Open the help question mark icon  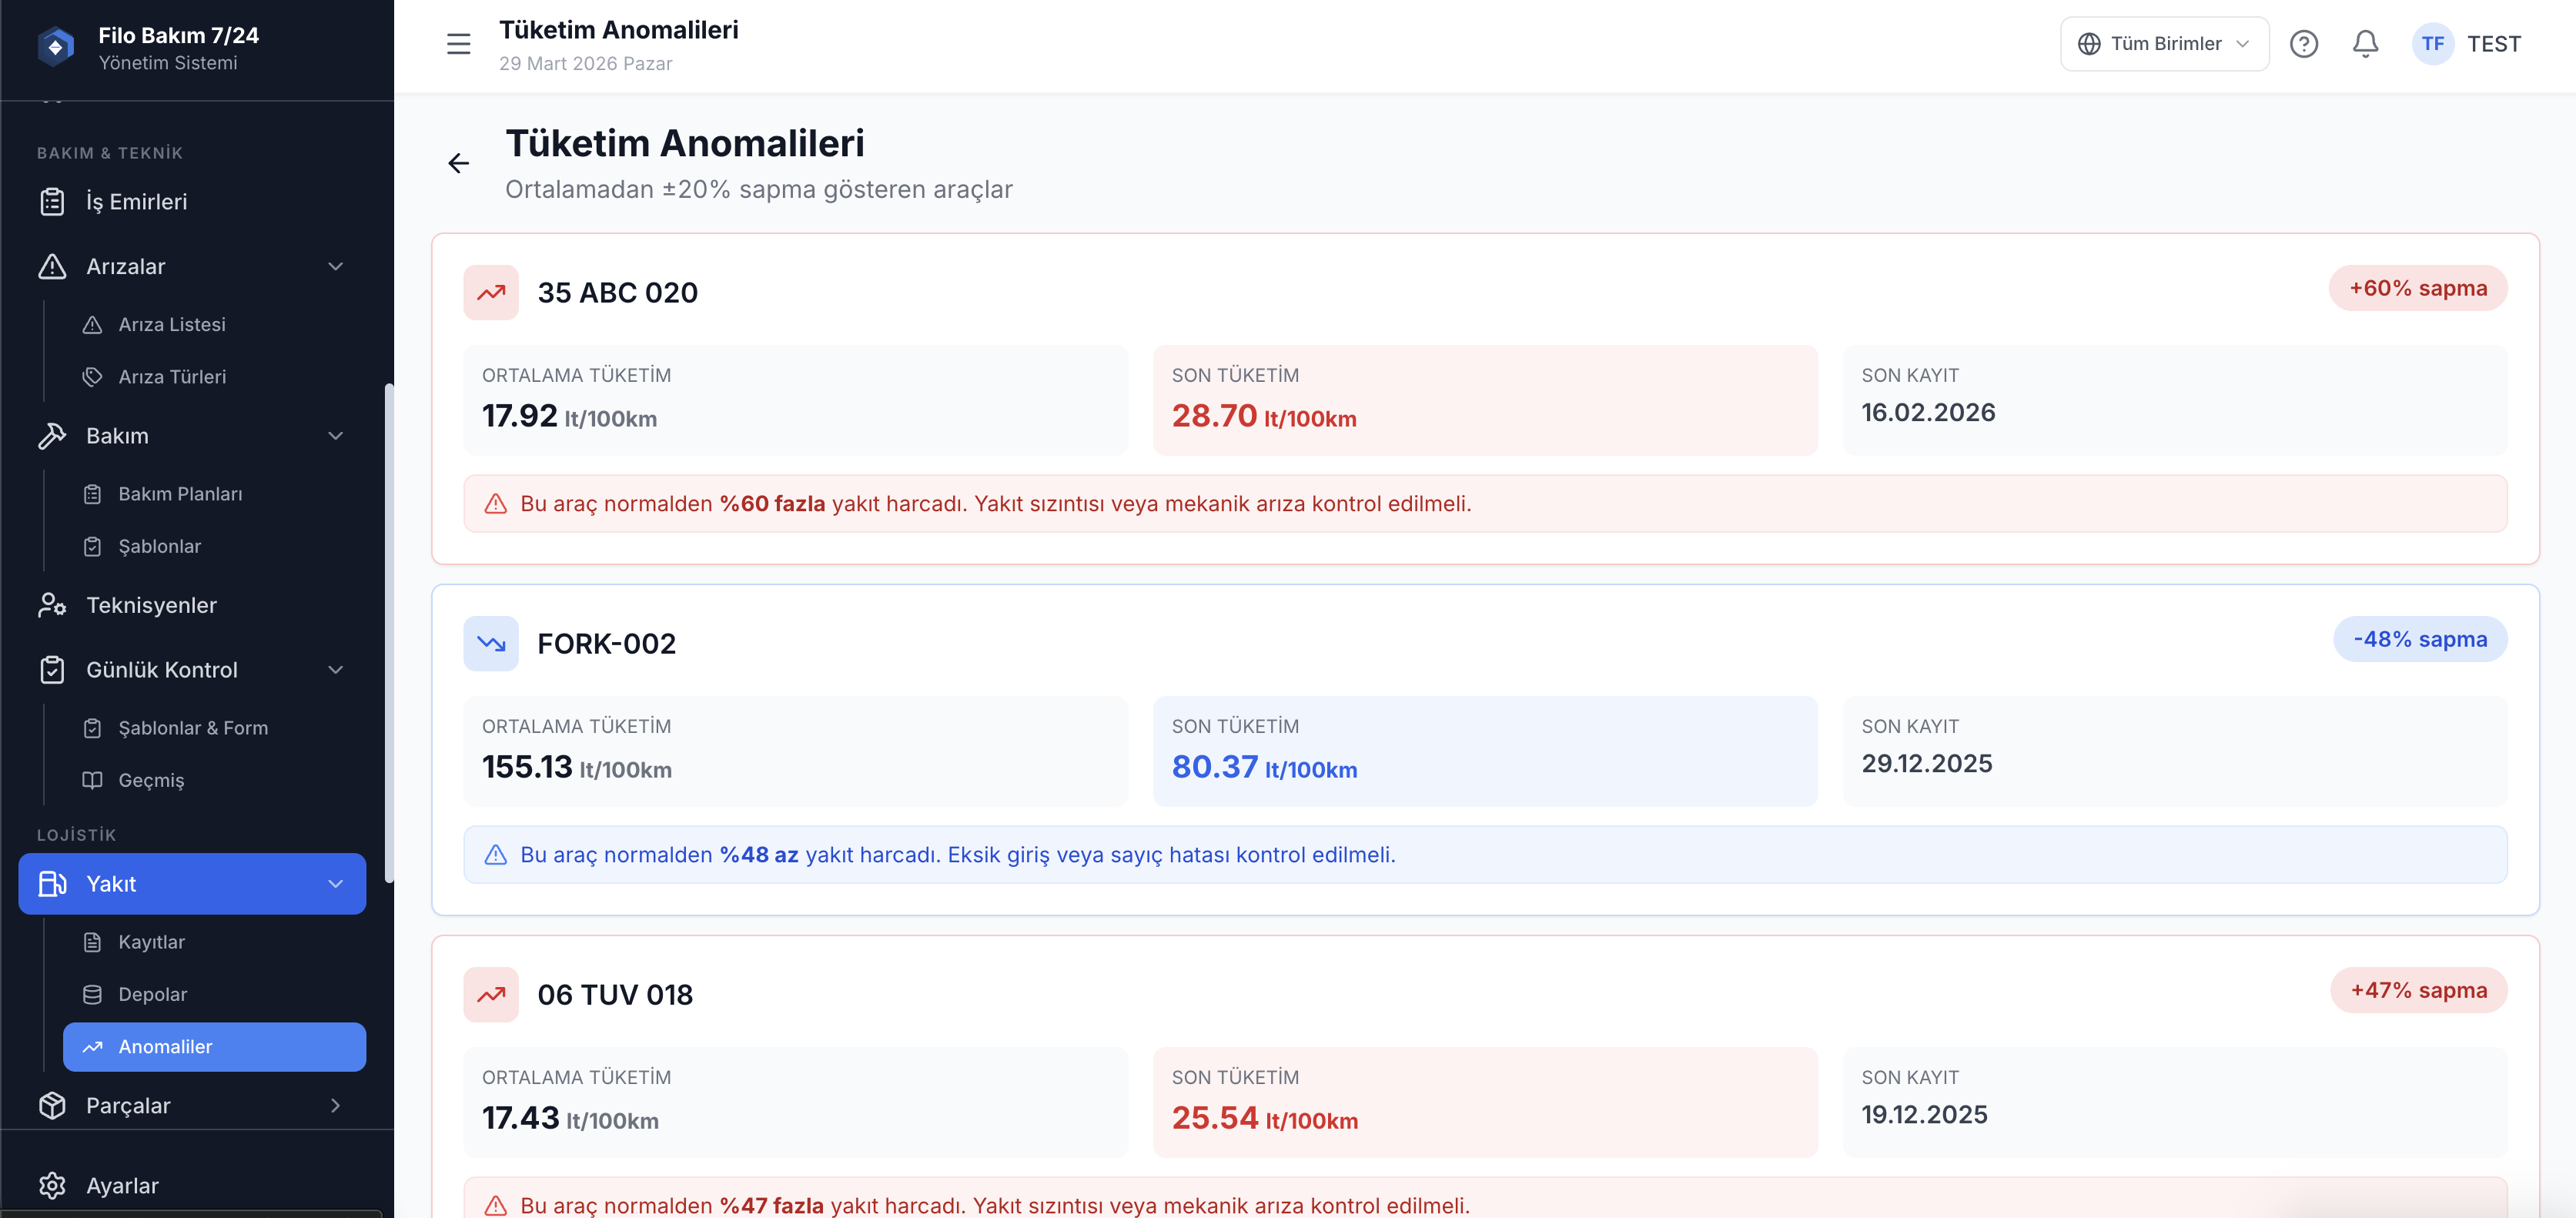[x=2303, y=44]
